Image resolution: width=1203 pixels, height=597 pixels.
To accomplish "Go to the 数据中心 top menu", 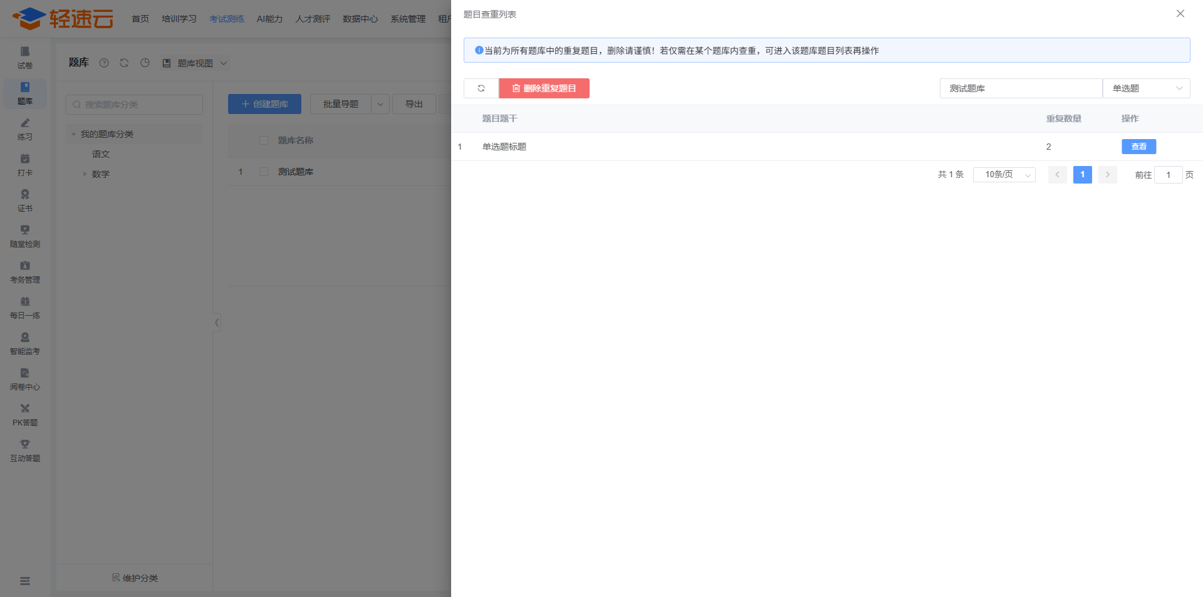I will (360, 19).
